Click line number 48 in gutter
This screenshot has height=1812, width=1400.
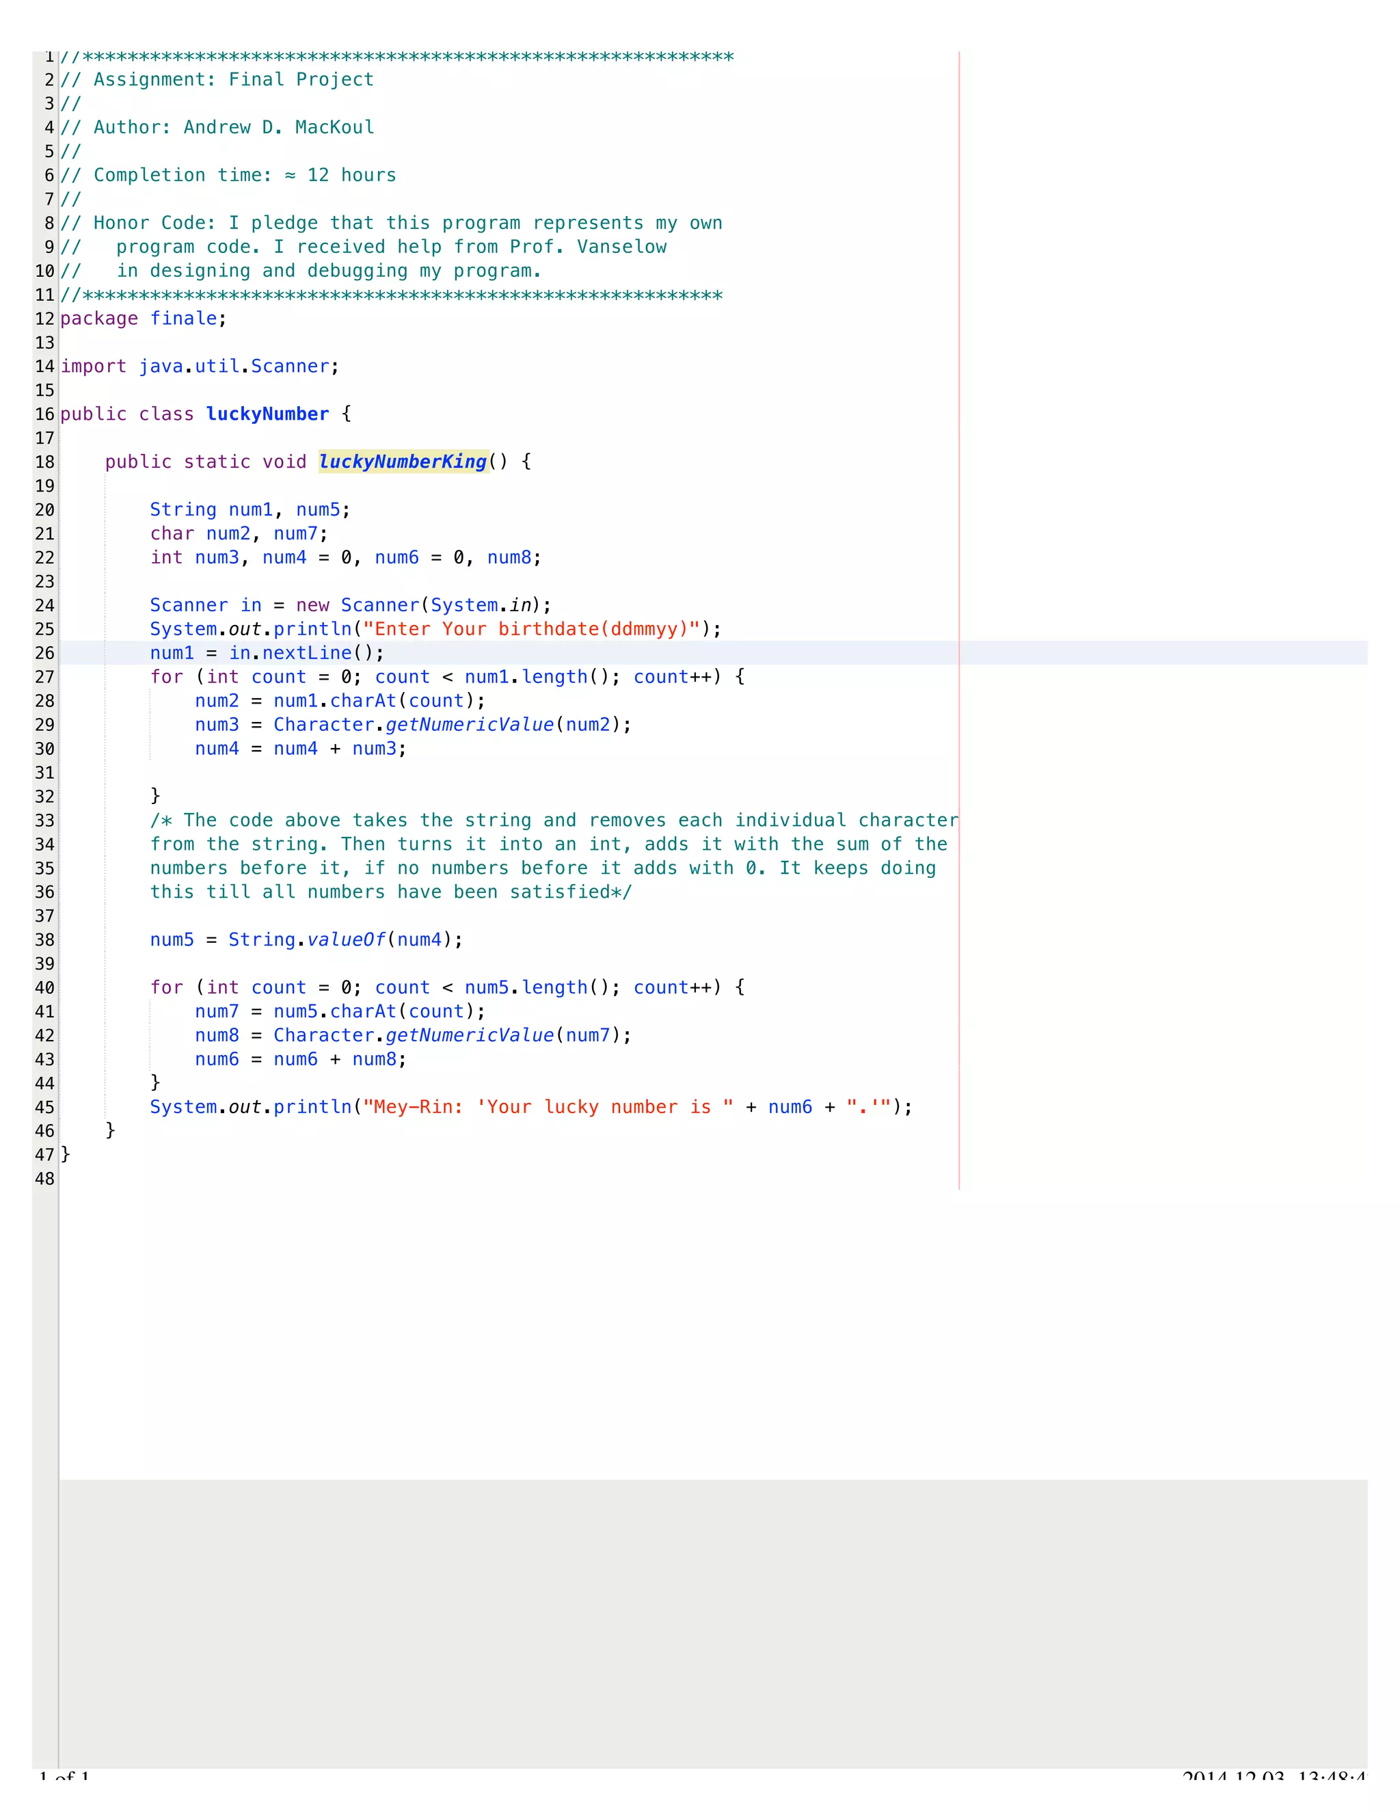tap(45, 1179)
